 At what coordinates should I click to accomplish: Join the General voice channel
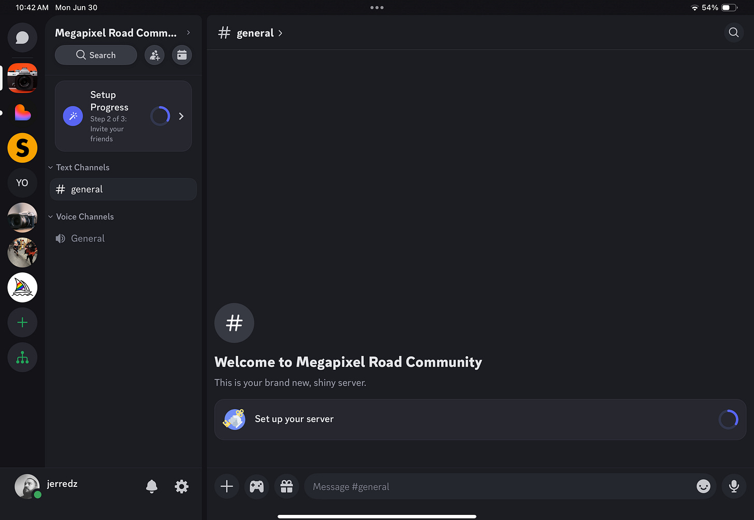[123, 238]
